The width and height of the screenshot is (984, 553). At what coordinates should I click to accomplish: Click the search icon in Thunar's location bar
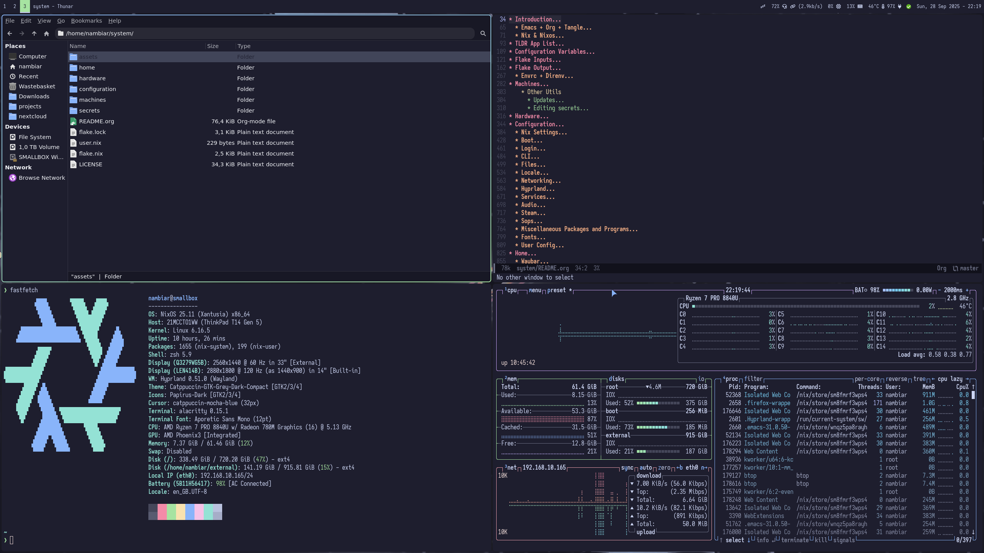tap(483, 33)
